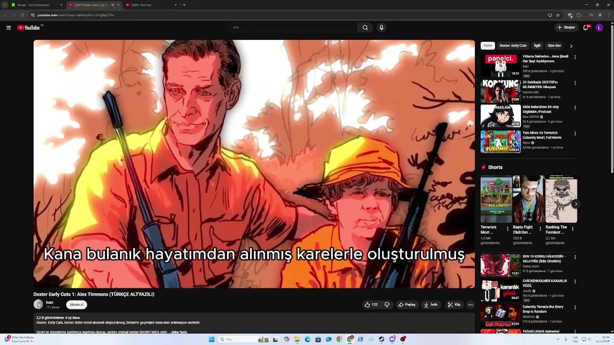Image resolution: width=614 pixels, height=345 pixels.
Task: Open the YouTube guide hamburger menu
Action: pos(9,28)
